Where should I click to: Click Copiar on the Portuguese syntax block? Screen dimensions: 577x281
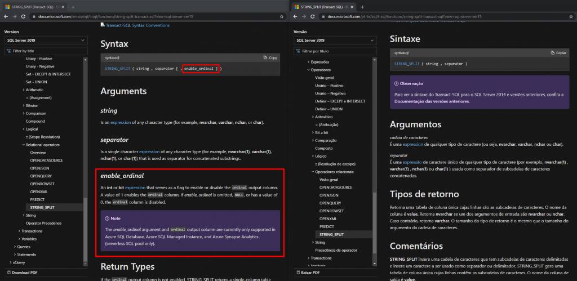tap(558, 53)
